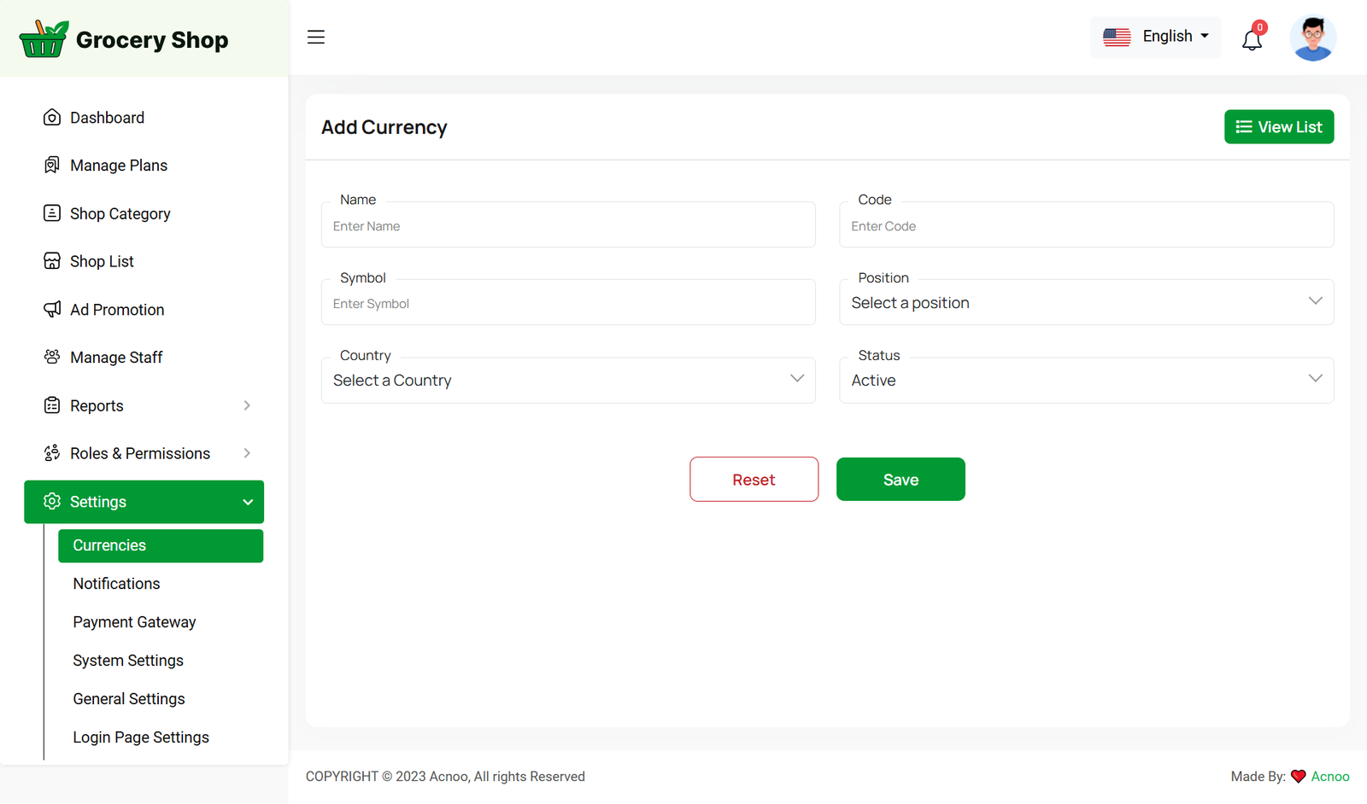Click the Shop List store icon
The width and height of the screenshot is (1367, 804).
click(x=52, y=261)
